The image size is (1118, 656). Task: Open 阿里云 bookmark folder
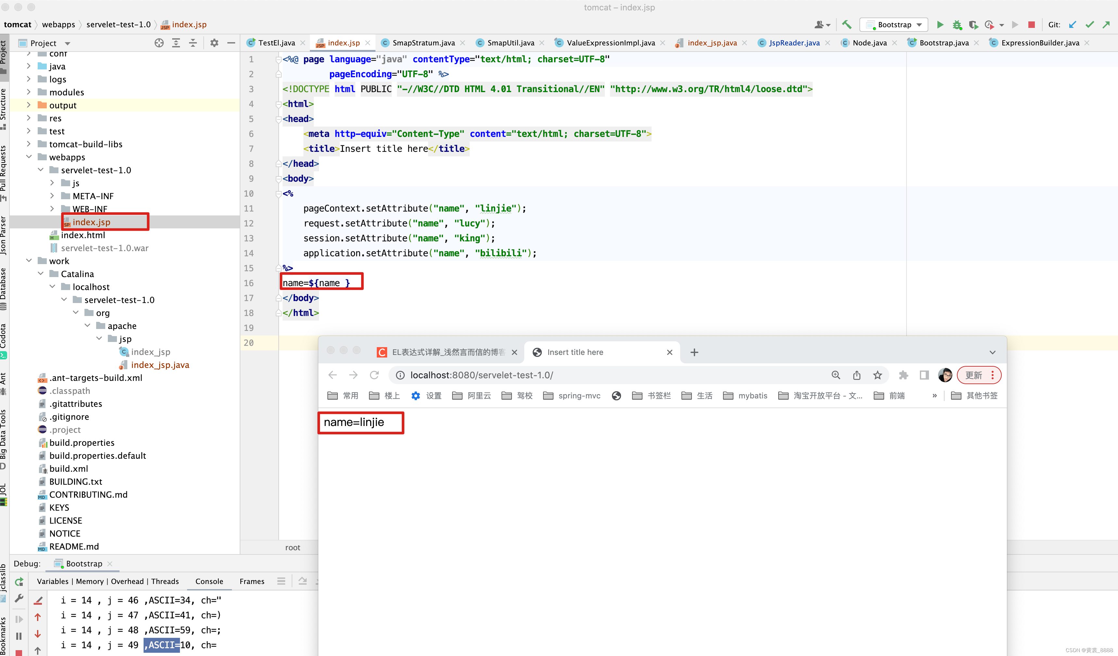coord(471,395)
